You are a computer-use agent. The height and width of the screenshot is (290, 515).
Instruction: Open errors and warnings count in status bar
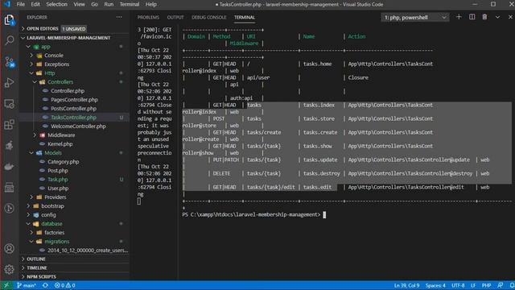pos(64,285)
